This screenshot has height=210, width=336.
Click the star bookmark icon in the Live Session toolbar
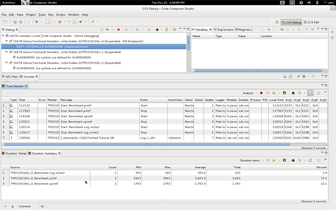tap(274, 93)
